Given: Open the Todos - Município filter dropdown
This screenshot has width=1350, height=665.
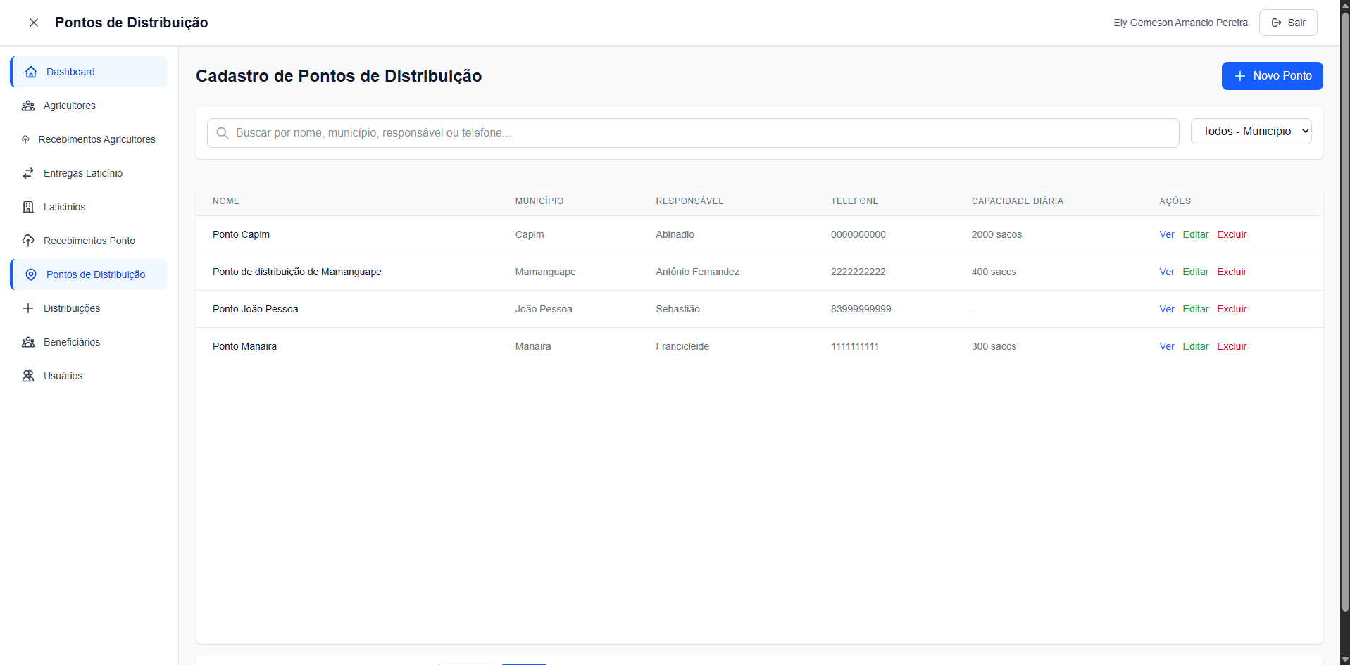Looking at the screenshot, I should point(1251,132).
